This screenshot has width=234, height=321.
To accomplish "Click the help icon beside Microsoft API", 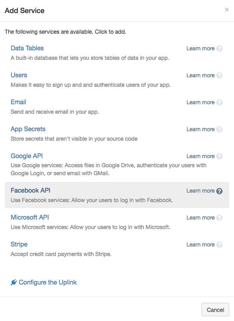I will pos(220,218).
